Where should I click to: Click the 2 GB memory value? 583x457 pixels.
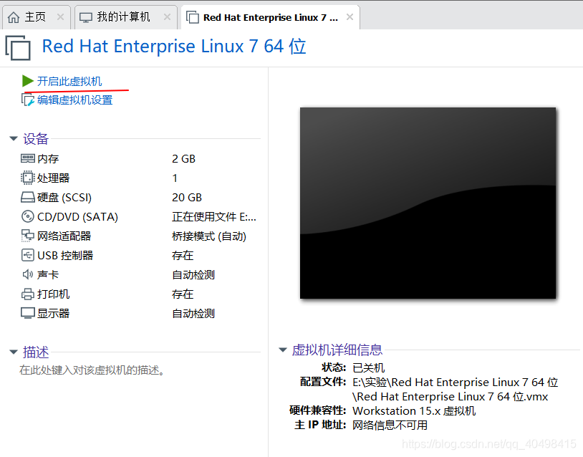183,159
